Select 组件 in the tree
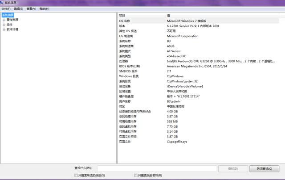 click(9, 25)
